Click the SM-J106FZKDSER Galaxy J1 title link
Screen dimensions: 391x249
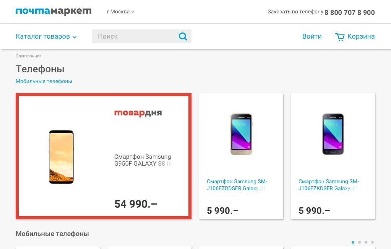[x=329, y=185]
